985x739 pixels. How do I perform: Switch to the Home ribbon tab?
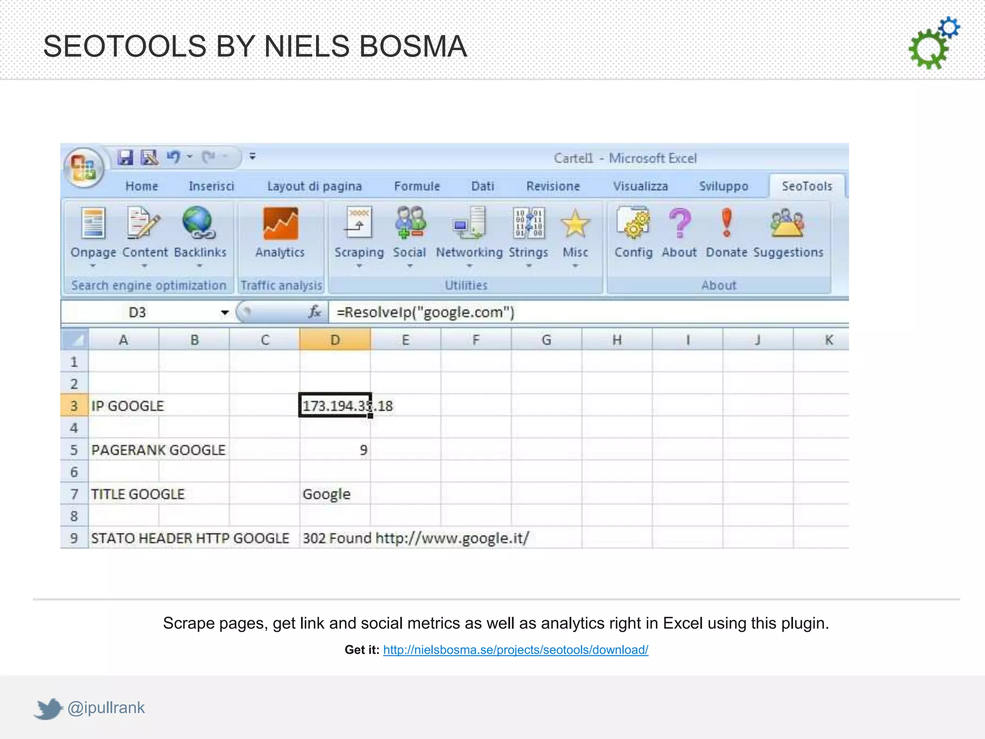click(142, 186)
